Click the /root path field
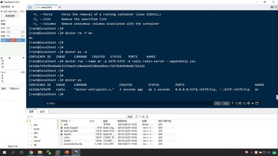The image size is (278, 156). point(76,117)
